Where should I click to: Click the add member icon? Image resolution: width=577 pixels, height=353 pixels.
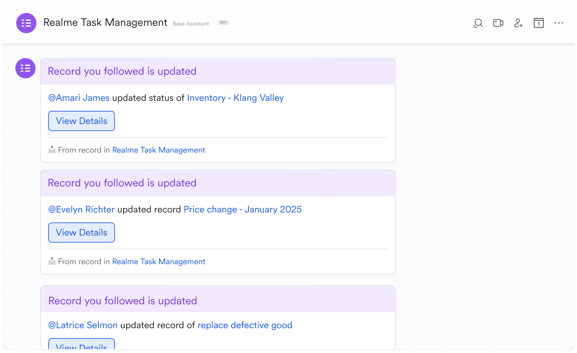[x=518, y=23]
